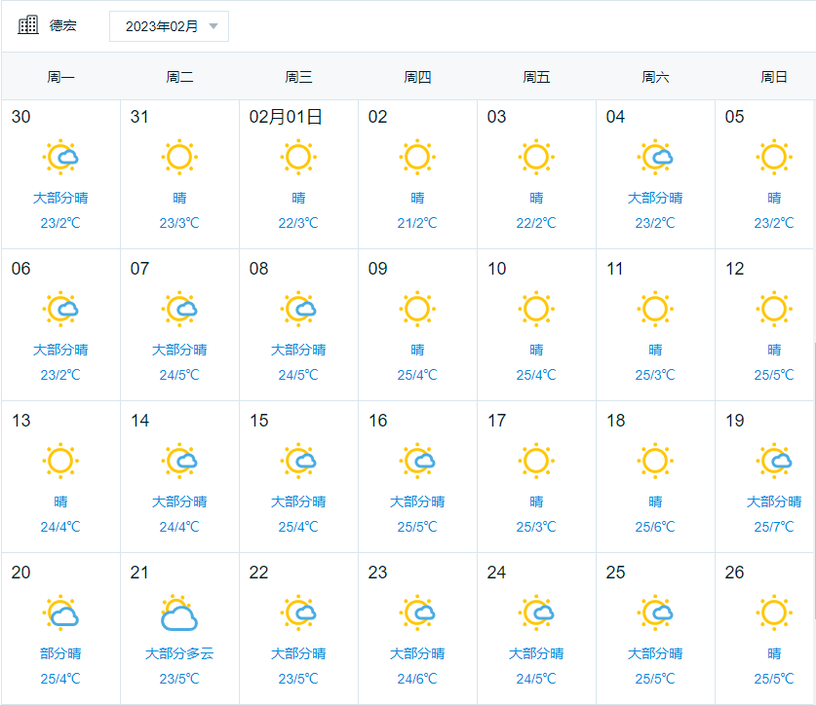
Task: Click the 周四 column header
Action: coord(417,77)
